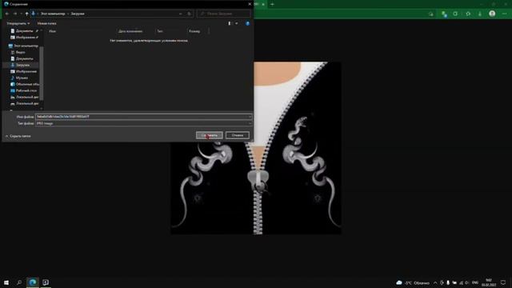Screen dimensions: 512x288
Task: Close the save dialog window
Action: pos(250,4)
